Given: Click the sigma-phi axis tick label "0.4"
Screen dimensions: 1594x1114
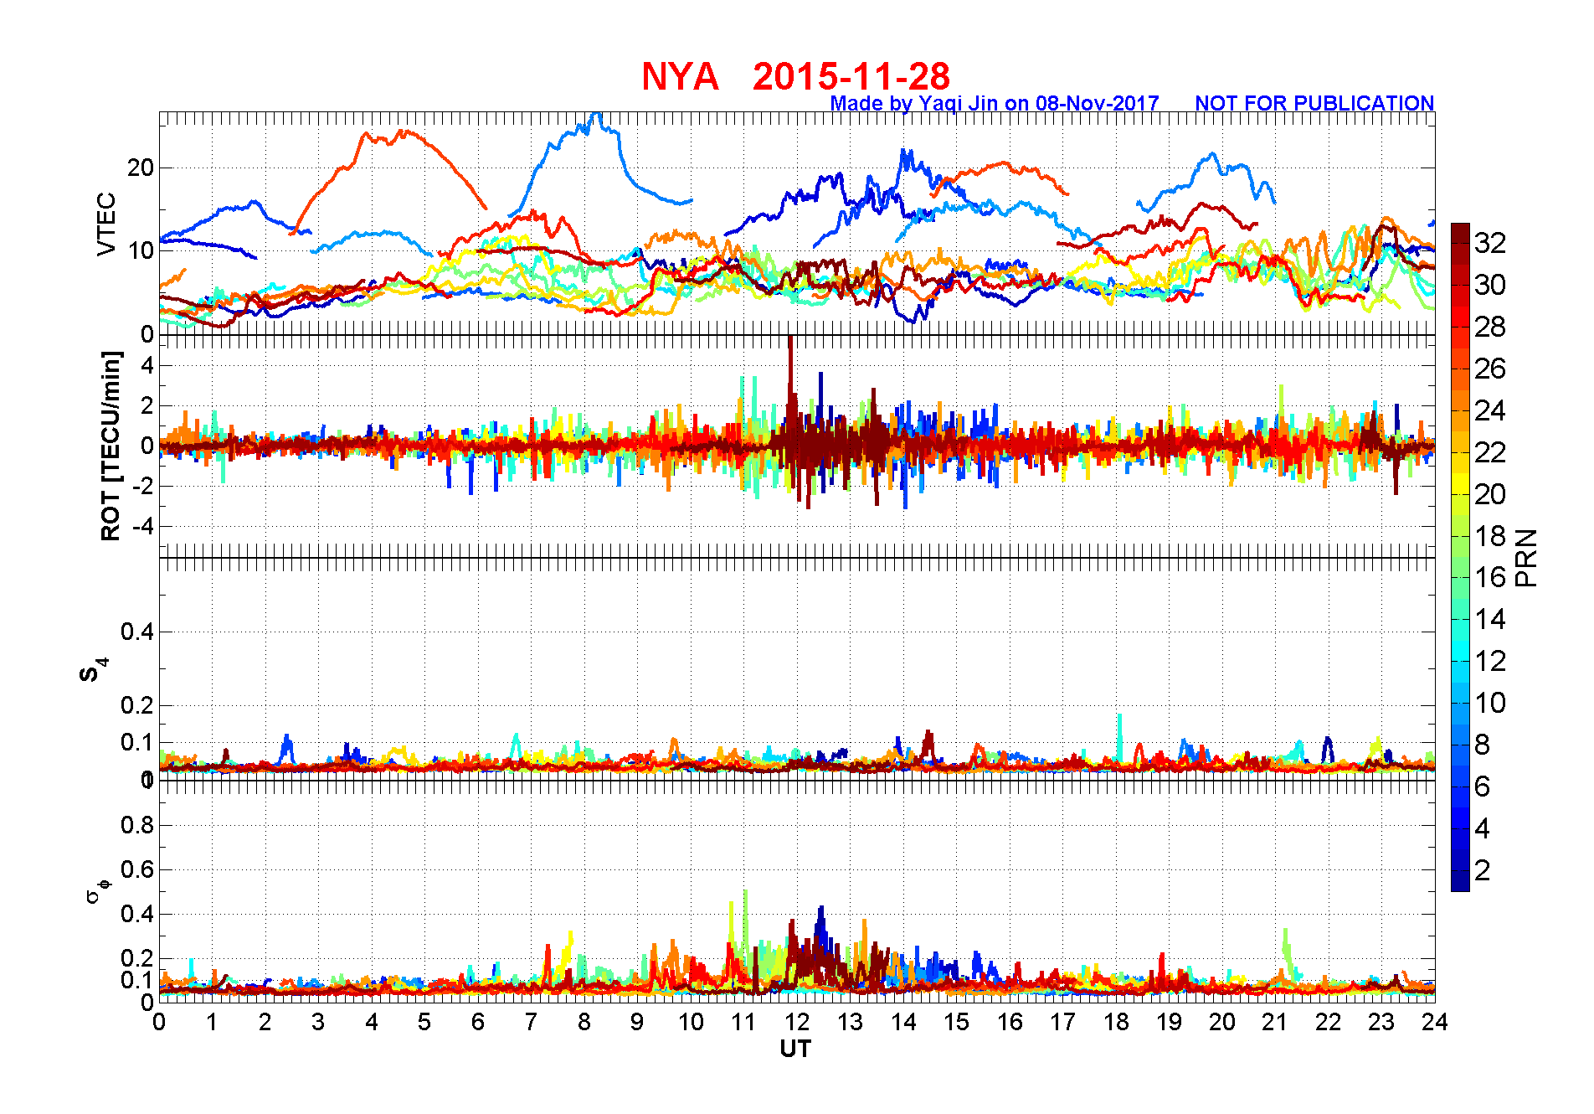Looking at the screenshot, I should (137, 914).
